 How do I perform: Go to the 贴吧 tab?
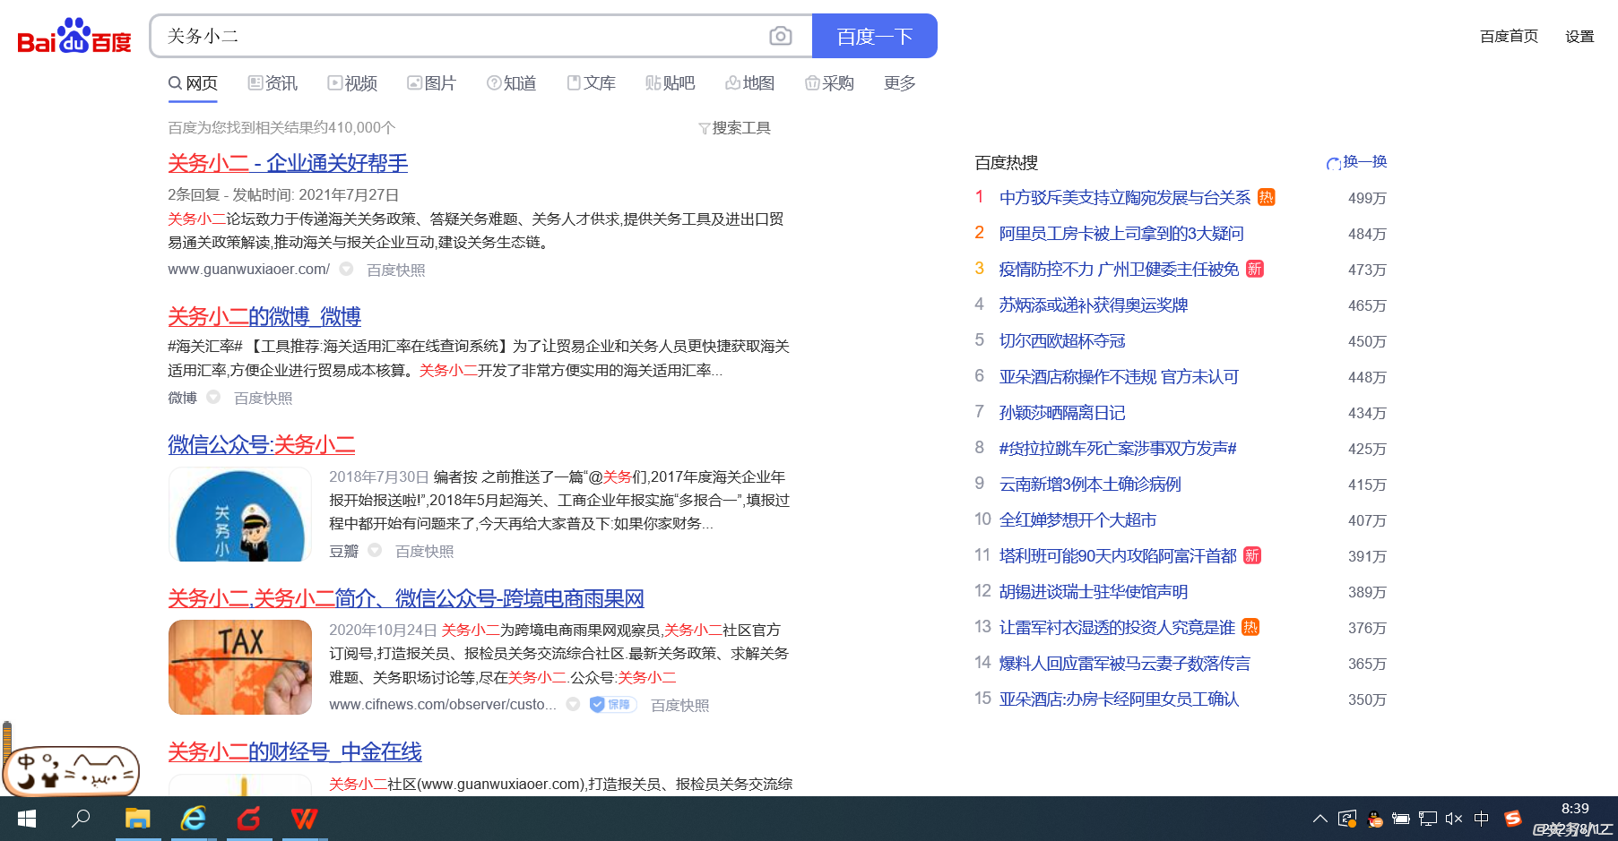point(671,83)
